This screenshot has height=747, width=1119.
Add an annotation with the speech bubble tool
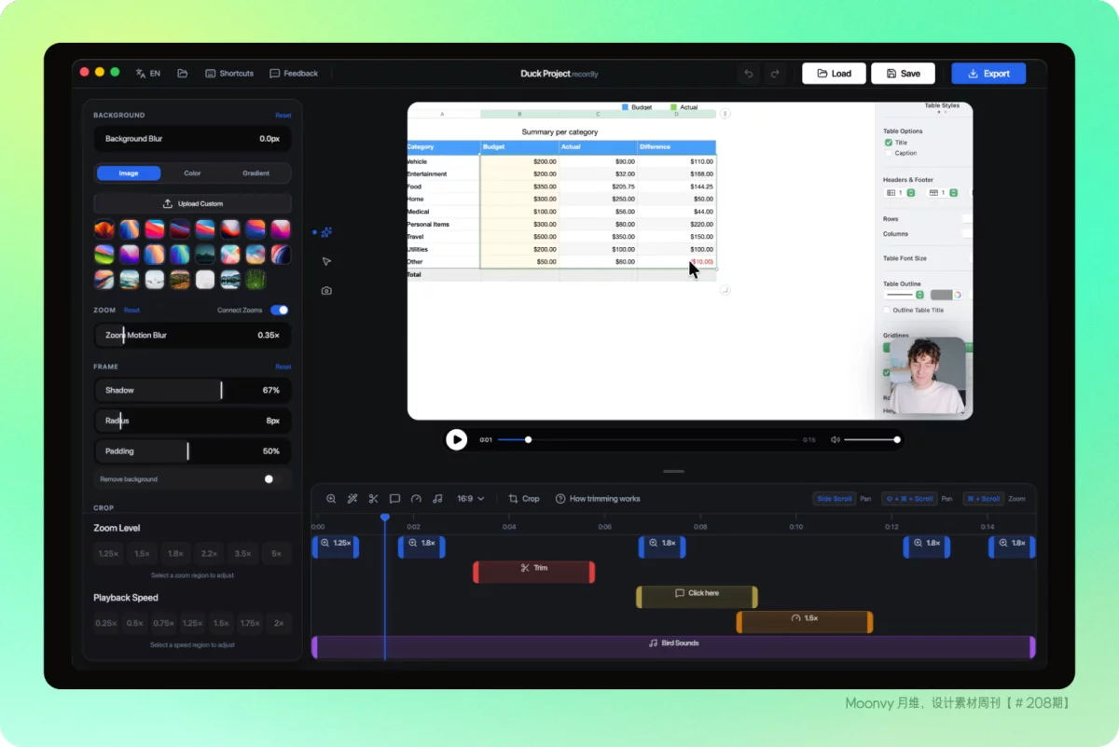[x=394, y=499]
